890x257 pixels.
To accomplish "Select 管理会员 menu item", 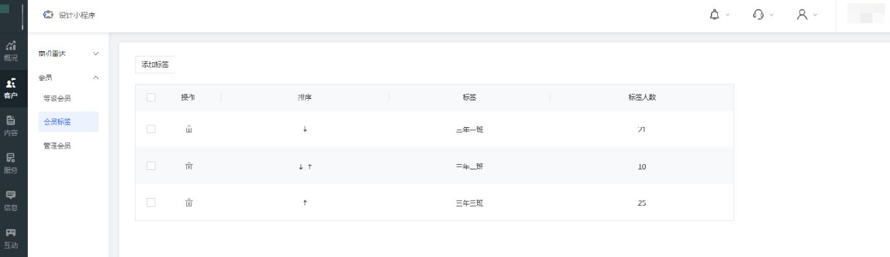I will (57, 146).
